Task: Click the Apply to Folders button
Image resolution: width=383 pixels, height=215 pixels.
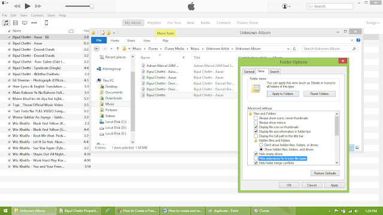Action: click(283, 94)
